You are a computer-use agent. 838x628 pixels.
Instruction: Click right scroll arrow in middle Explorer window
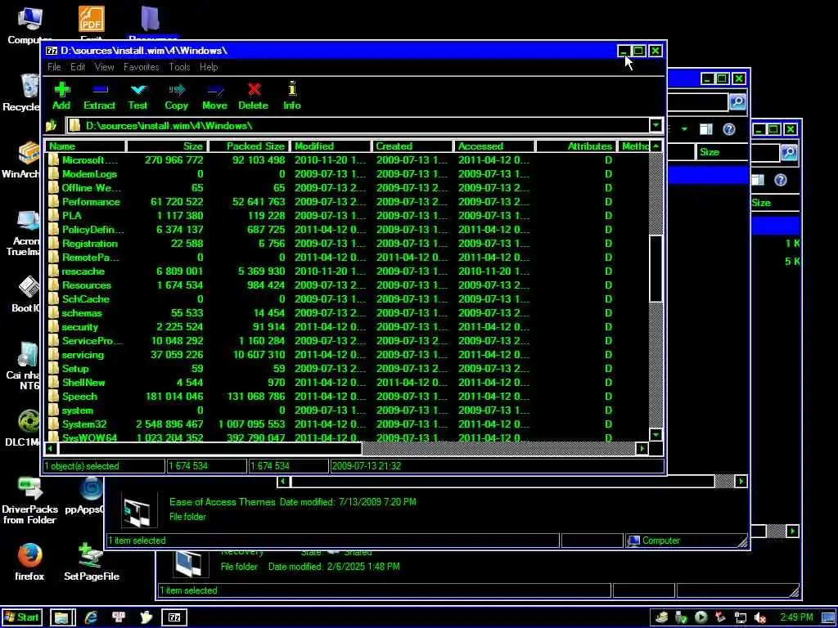point(741,482)
